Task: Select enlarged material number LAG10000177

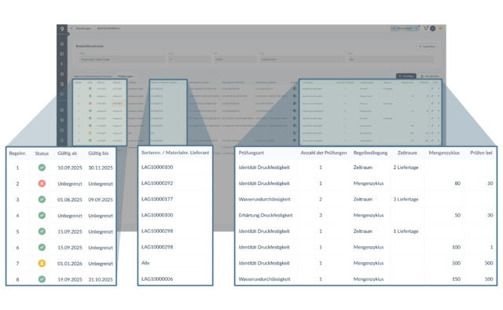Action: click(x=157, y=199)
